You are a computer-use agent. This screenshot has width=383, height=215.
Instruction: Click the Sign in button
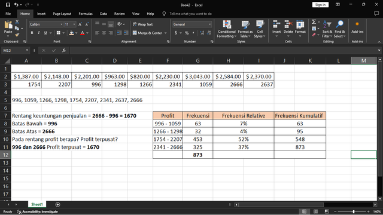(320, 5)
